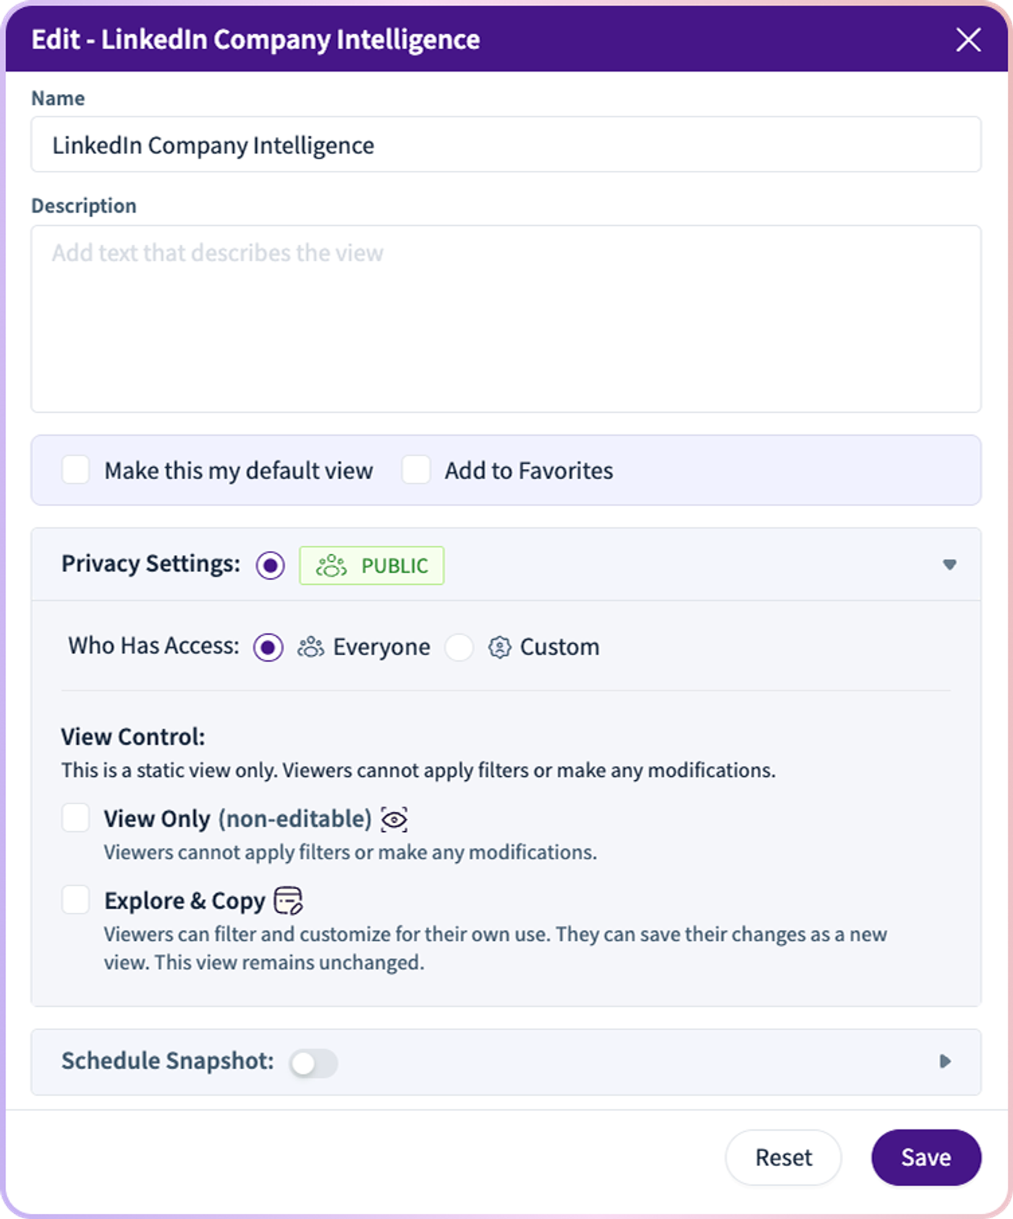Click the Save button
Viewport: 1013px width, 1219px height.
point(926,1157)
